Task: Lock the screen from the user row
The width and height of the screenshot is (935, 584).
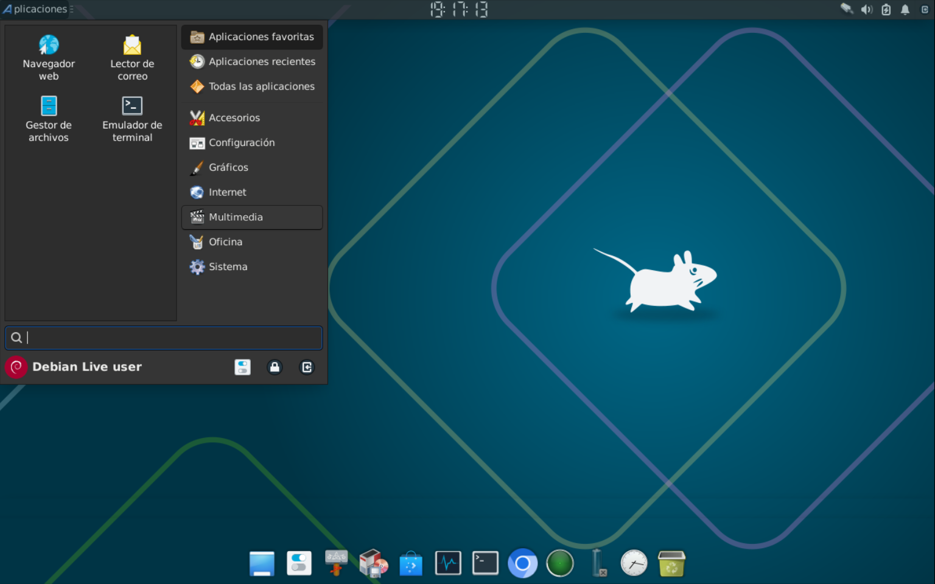Action: point(275,367)
